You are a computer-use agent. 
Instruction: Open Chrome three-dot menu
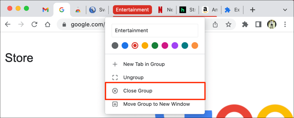pos(285,25)
